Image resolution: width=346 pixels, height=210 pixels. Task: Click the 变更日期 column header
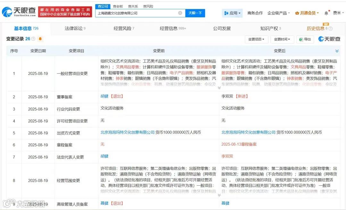coord(38,51)
